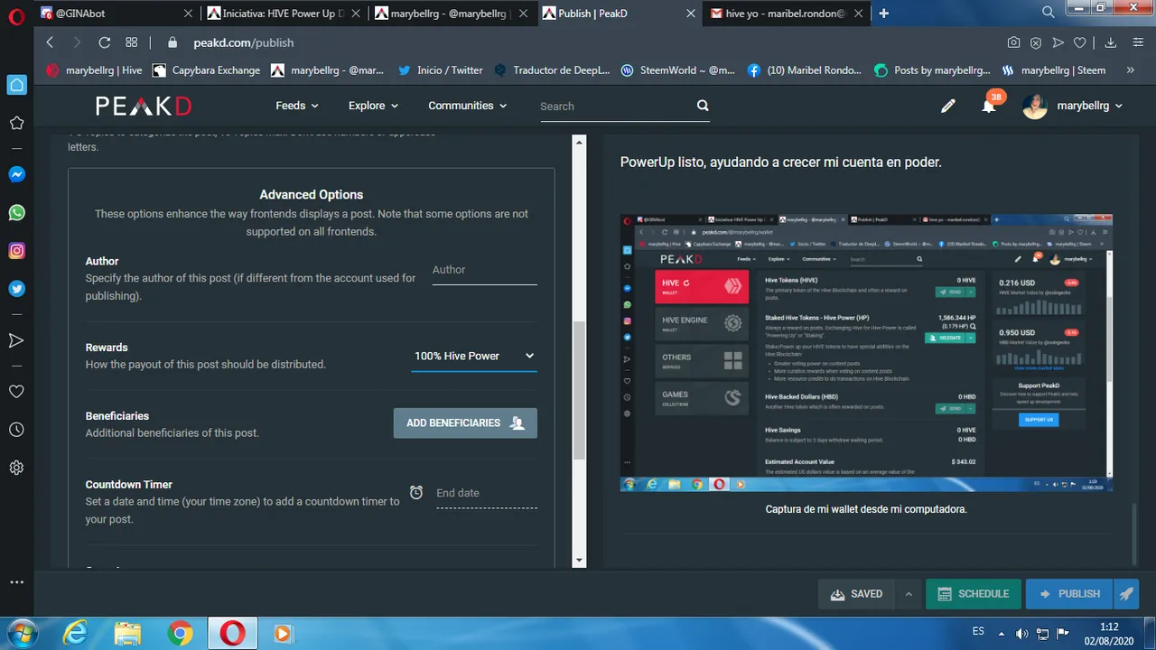
Task: Open the three-dot sidebar setup menu
Action: [x=16, y=582]
